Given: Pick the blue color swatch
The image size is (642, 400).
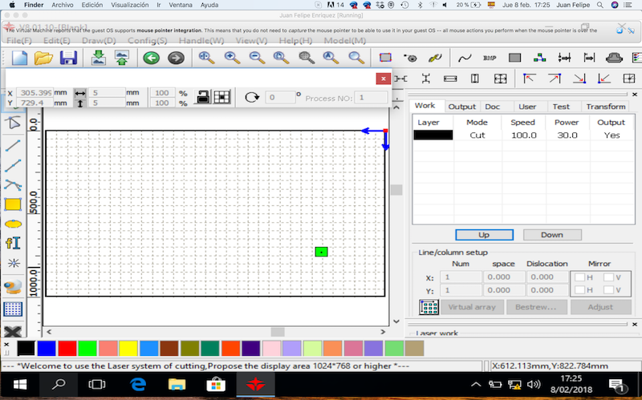Looking at the screenshot, I should [x=47, y=349].
